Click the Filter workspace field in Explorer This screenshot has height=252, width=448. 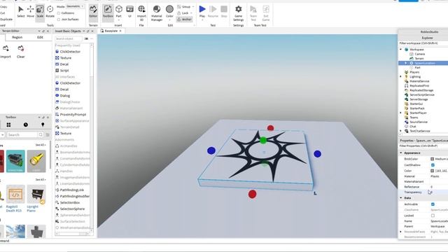[423, 43]
